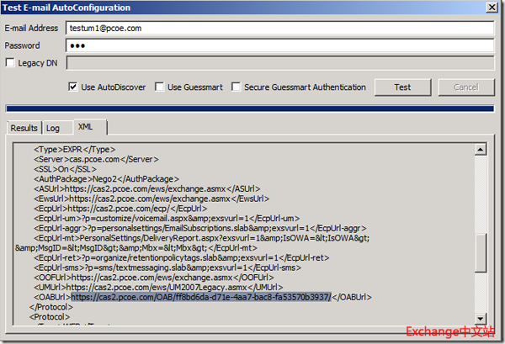505x344 pixels.
Task: Click the Cancel button
Action: [465, 87]
